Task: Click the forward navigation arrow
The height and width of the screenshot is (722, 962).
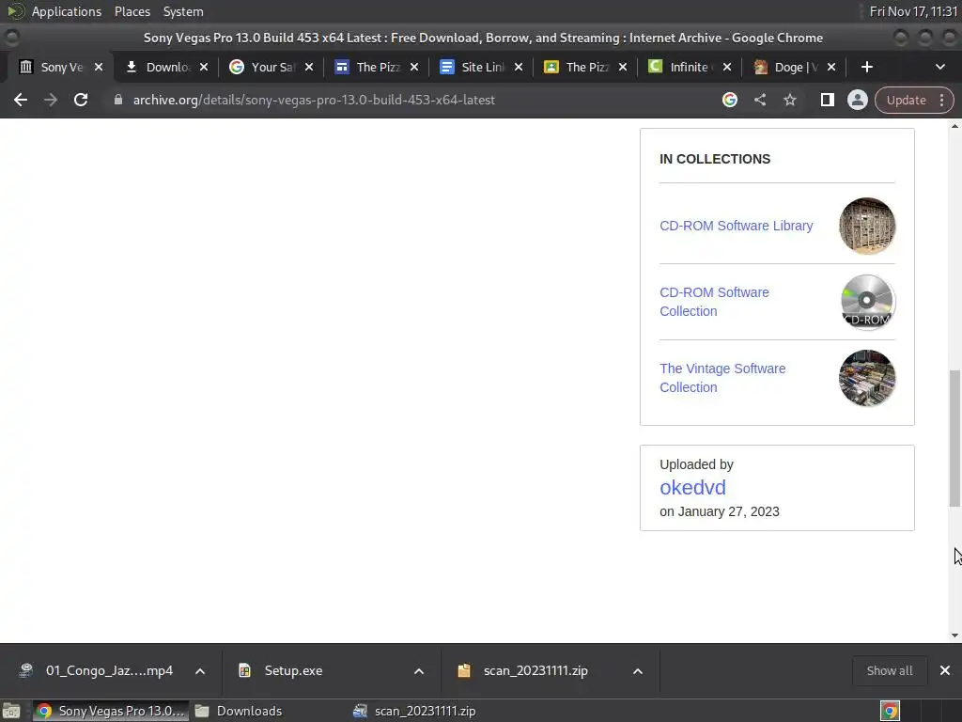Action: (x=51, y=100)
